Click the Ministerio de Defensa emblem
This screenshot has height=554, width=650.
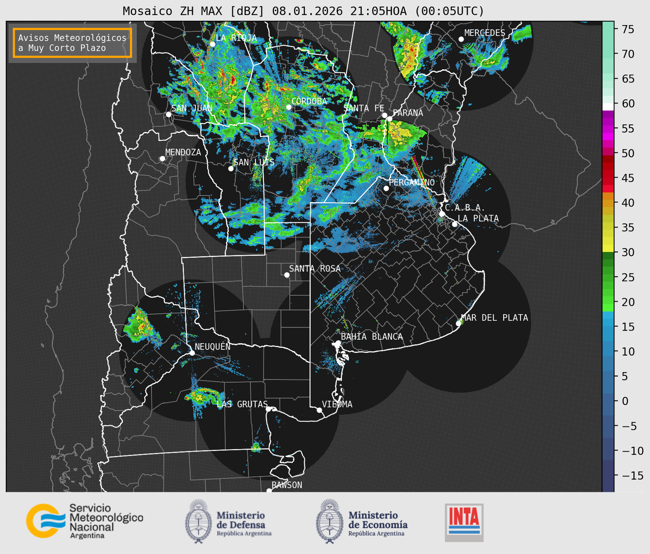pos(198,522)
